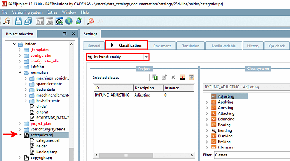
Task: Click the save floppy disk toolbar icon
Action: point(19,21)
